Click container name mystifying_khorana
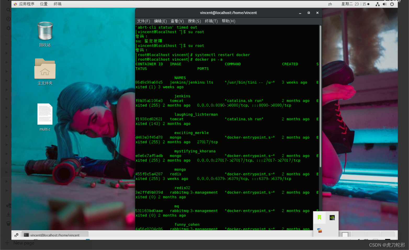The height and width of the screenshot is (250, 409). click(x=195, y=151)
